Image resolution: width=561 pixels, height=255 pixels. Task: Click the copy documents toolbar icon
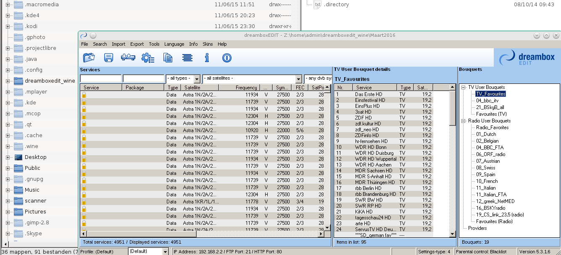[x=168, y=58]
